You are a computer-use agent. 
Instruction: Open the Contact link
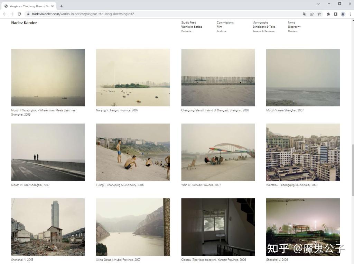tap(292, 31)
